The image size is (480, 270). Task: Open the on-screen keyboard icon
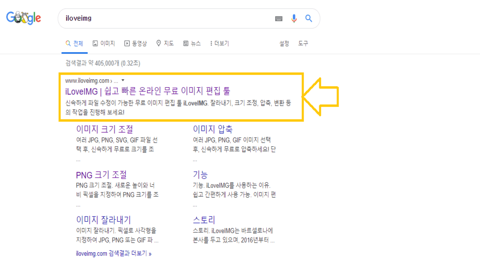coord(278,19)
